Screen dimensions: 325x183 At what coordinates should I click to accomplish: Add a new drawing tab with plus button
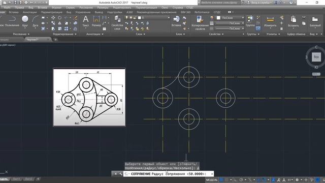55,40
